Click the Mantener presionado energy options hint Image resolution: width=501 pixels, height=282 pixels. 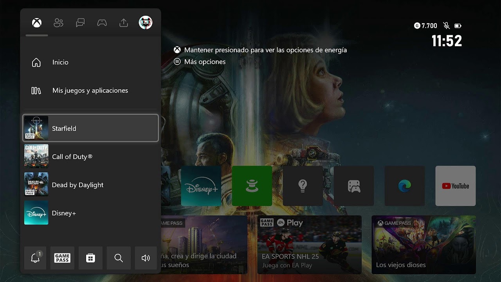[260, 50]
